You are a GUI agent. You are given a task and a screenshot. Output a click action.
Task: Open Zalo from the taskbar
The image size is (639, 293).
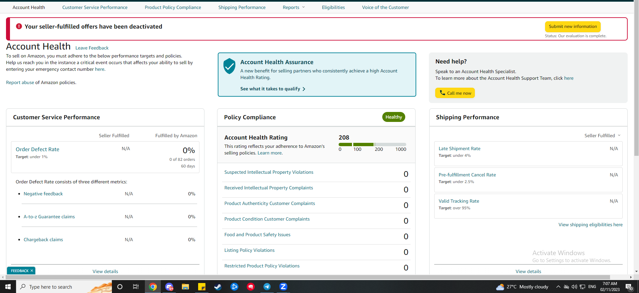pyautogui.click(x=283, y=287)
